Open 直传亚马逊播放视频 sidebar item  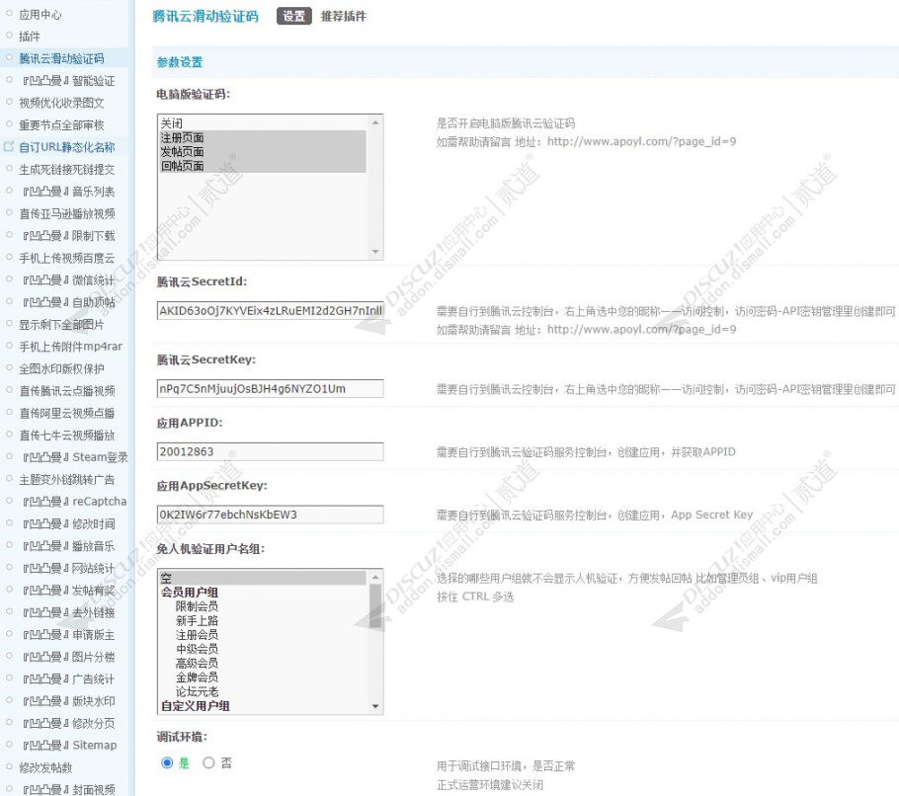click(x=67, y=213)
